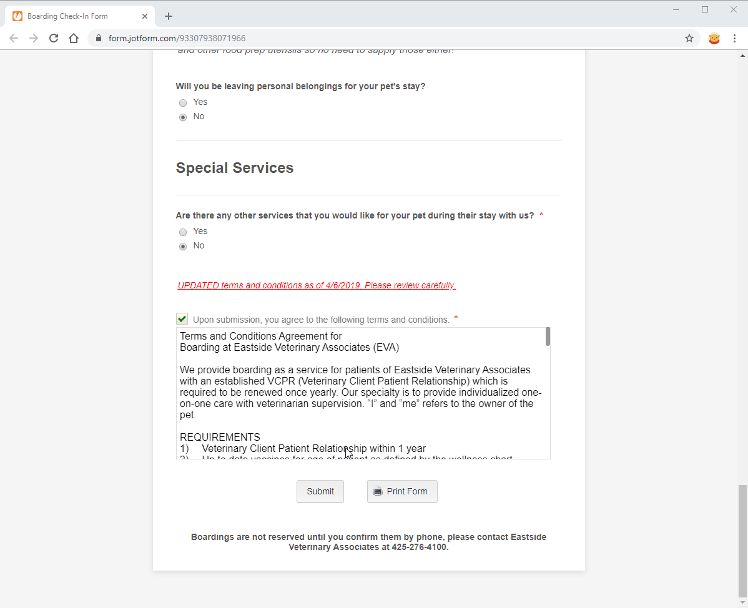Choose No for other services
This screenshot has height=608, width=748.
(x=183, y=247)
